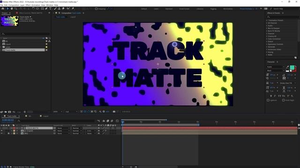
Task: Select the Zoom magnifier tool
Action: point(15,8)
